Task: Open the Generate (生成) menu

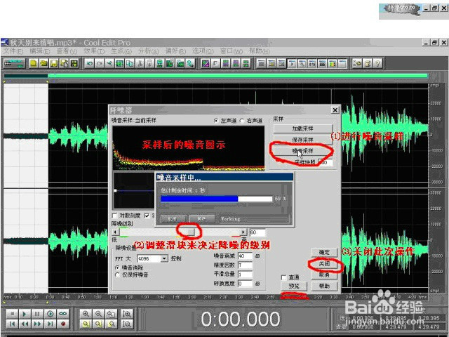Action: pyautogui.click(x=121, y=51)
